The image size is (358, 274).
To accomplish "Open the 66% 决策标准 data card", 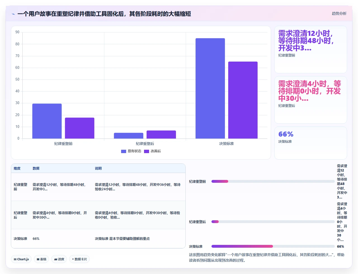I will tap(311, 143).
